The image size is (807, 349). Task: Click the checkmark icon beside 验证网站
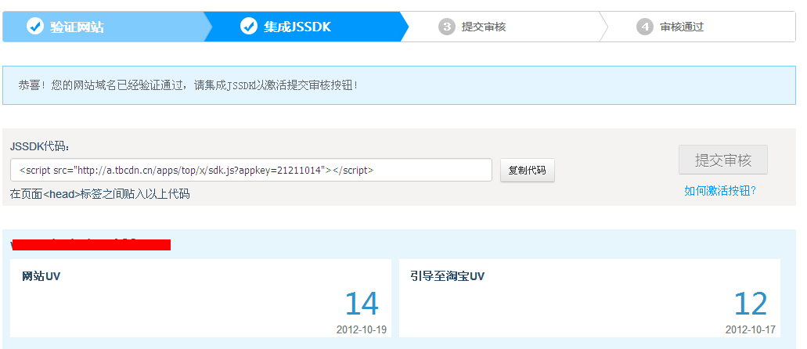tap(35, 27)
